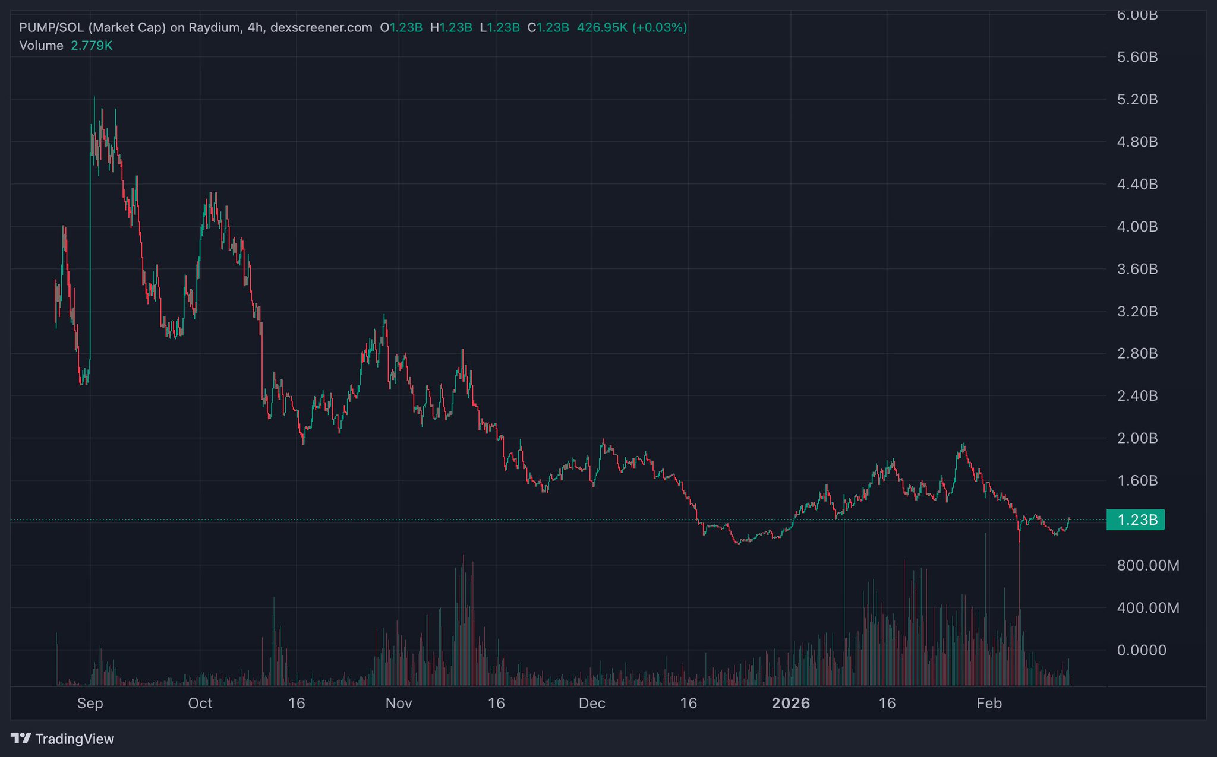Screen dimensions: 1217x757
Task: Click the Close value C1.23B
Action: pos(548,27)
